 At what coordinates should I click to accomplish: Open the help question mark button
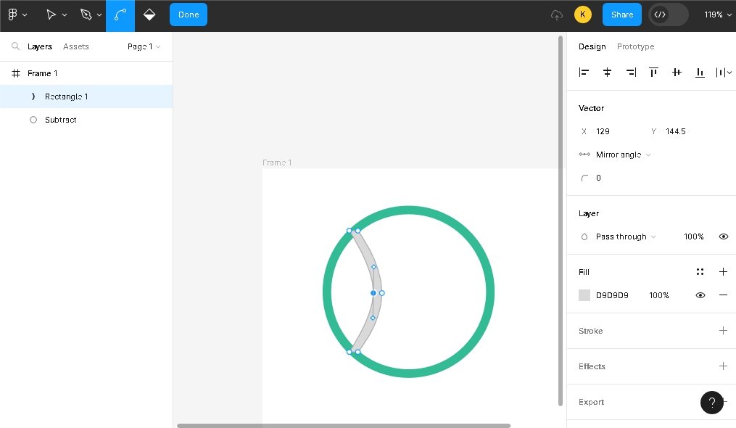coord(711,403)
